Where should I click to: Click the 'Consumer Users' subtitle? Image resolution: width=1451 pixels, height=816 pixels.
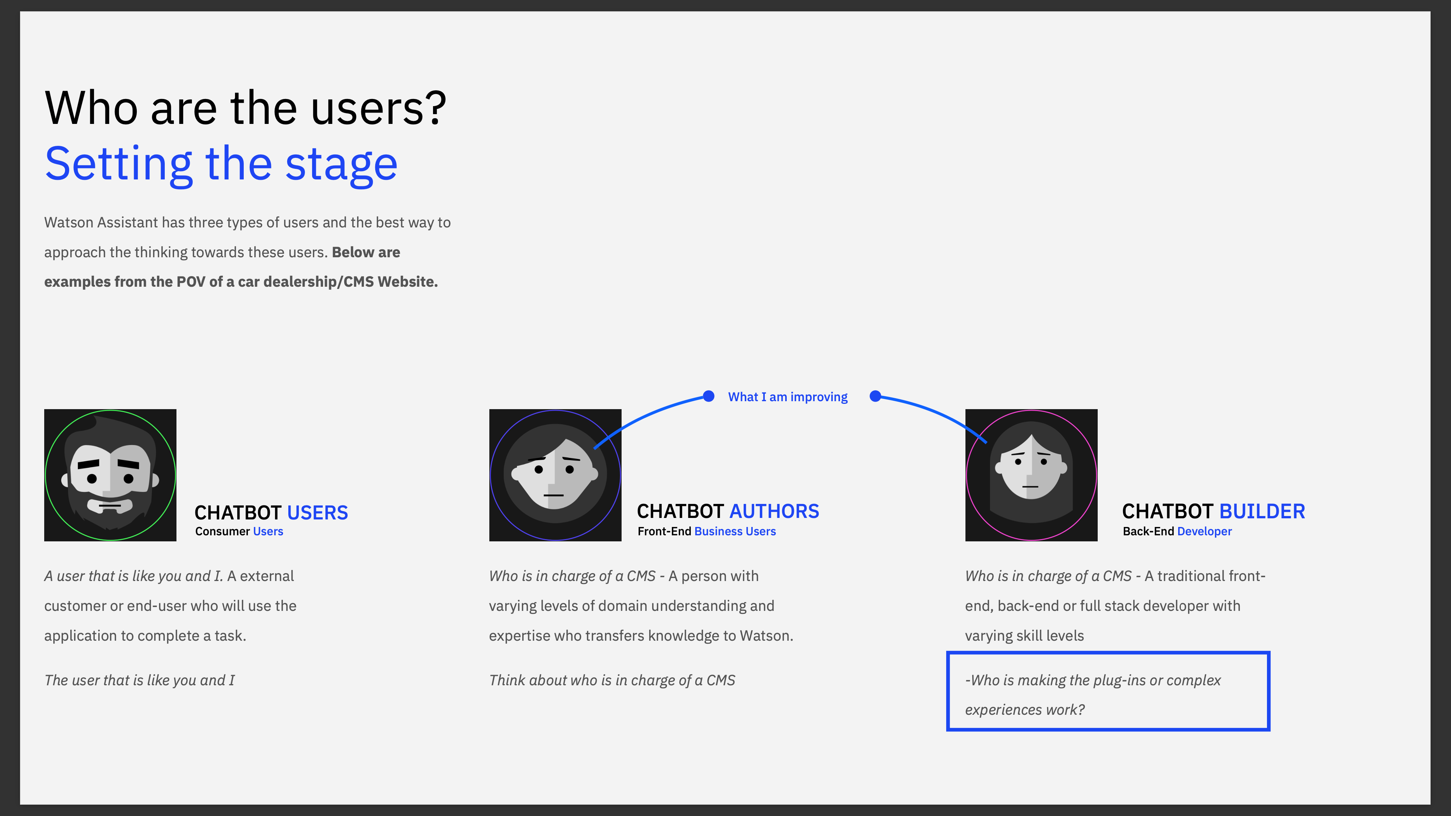click(x=239, y=531)
